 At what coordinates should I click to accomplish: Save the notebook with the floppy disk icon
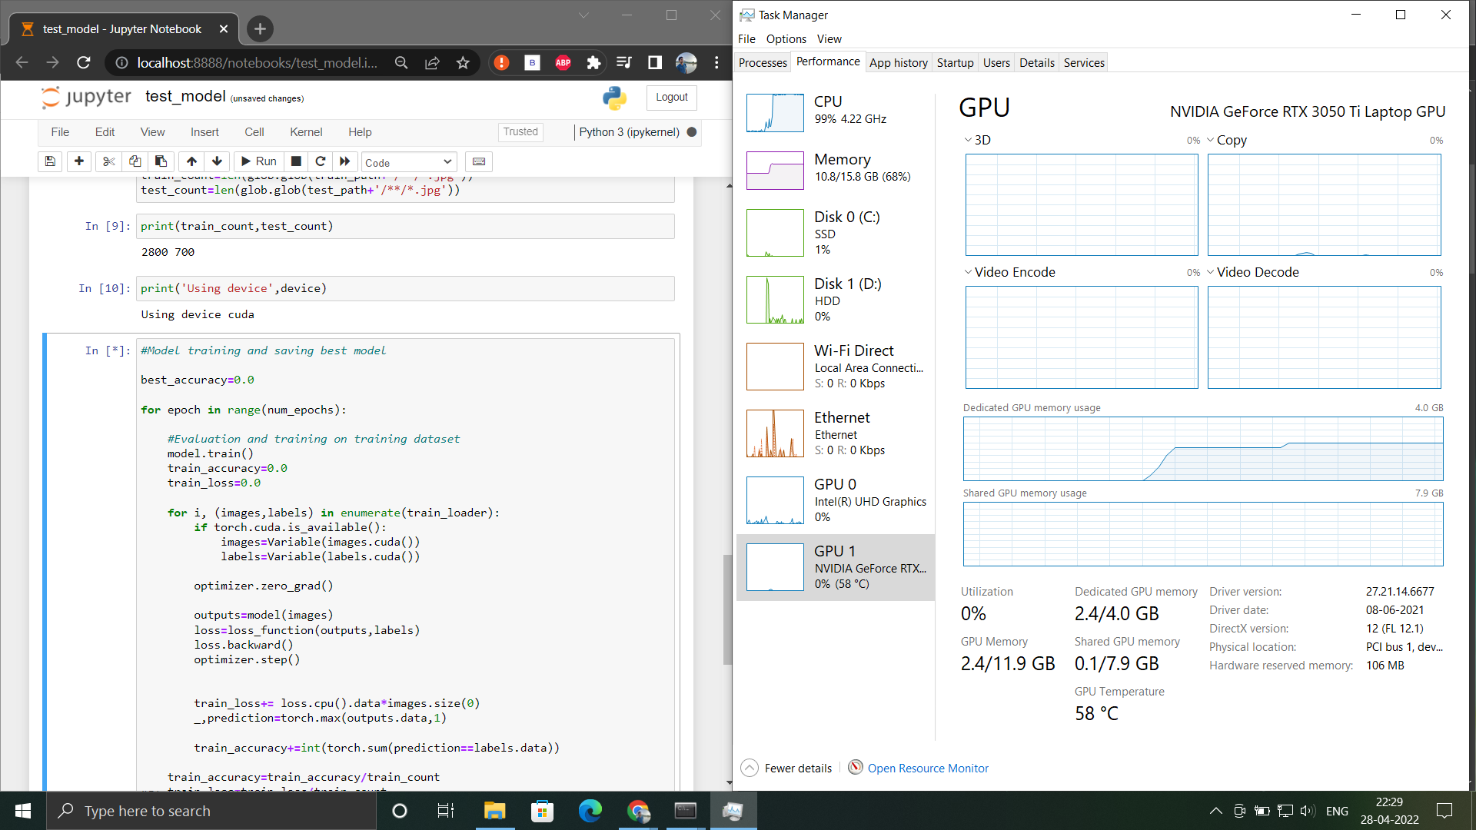(x=50, y=161)
